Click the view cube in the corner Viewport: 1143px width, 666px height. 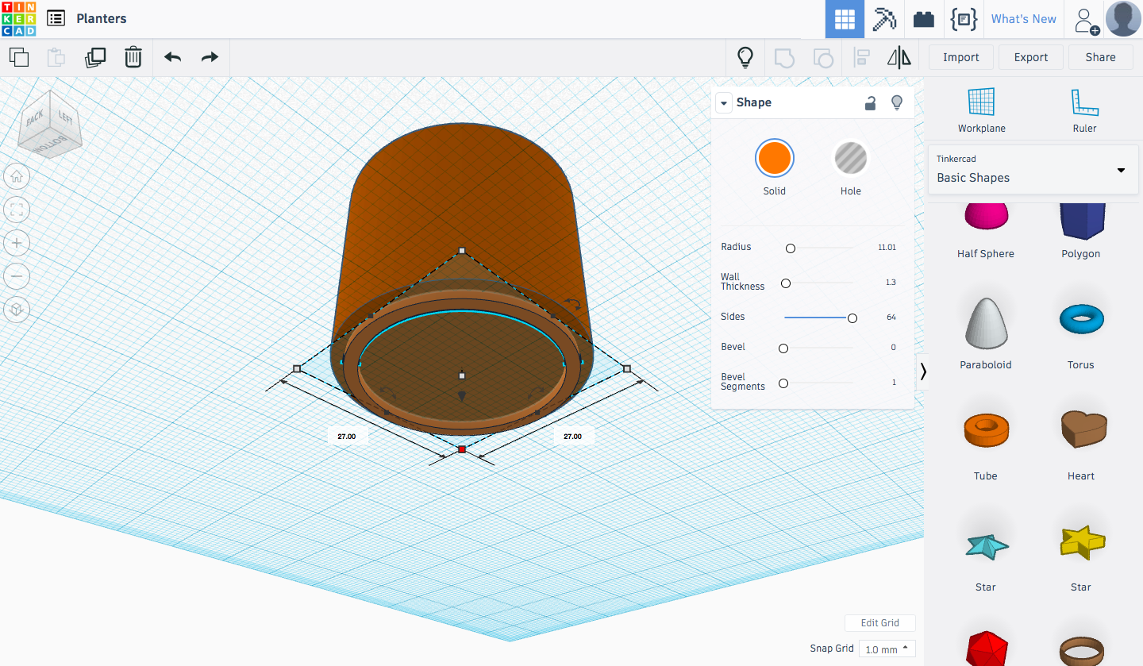tap(49, 124)
